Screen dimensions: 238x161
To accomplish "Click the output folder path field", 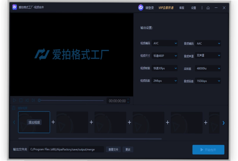I will coord(66,149).
